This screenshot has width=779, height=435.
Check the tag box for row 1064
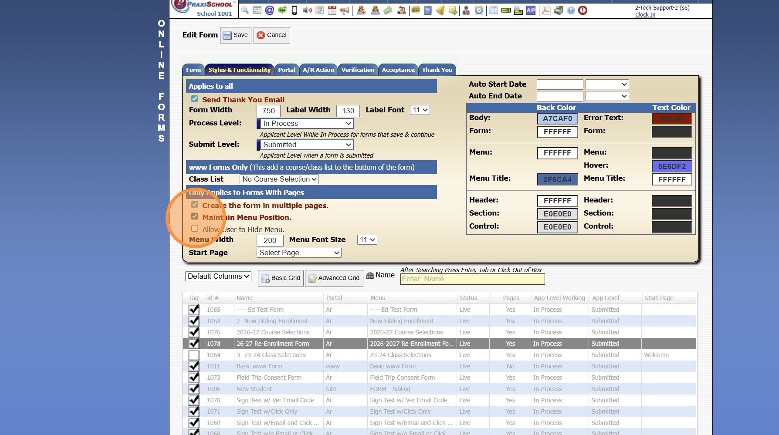tap(194, 355)
